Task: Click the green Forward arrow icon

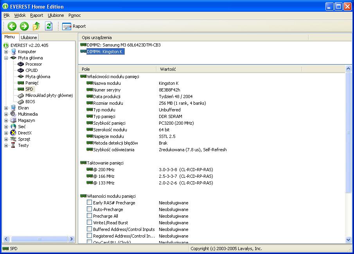Action: (24, 26)
